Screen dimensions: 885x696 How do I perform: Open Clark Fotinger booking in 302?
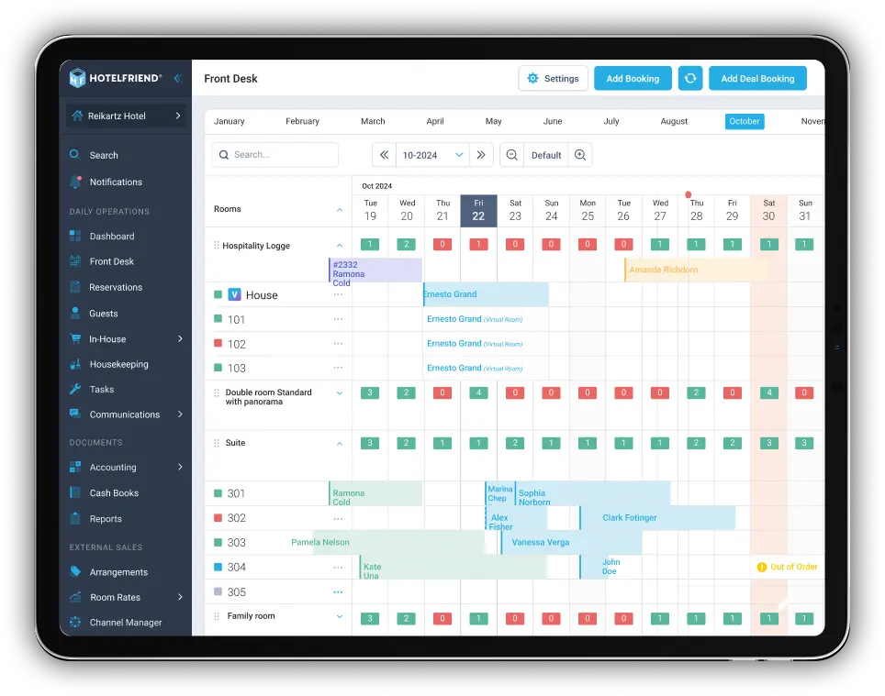tap(657, 518)
